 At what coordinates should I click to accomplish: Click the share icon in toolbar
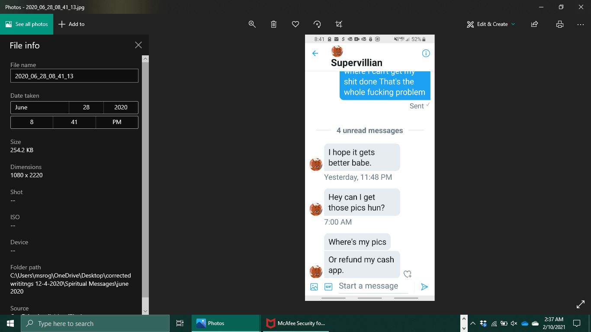click(x=534, y=24)
